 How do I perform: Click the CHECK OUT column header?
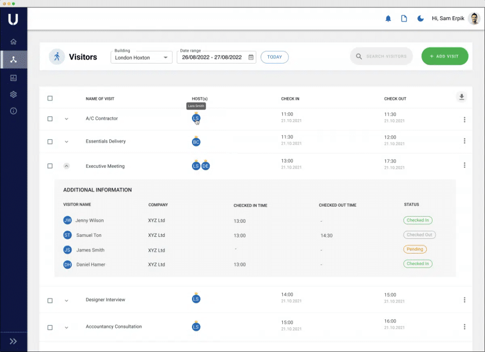coord(395,98)
